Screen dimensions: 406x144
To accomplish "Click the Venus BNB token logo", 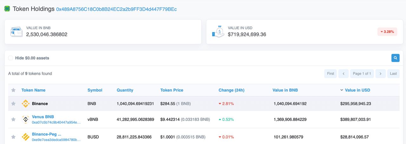I will (x=25, y=119).
